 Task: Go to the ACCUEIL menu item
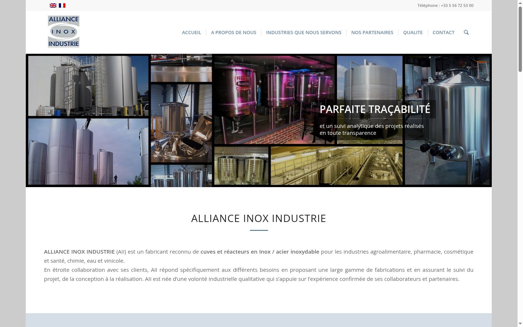(x=191, y=32)
